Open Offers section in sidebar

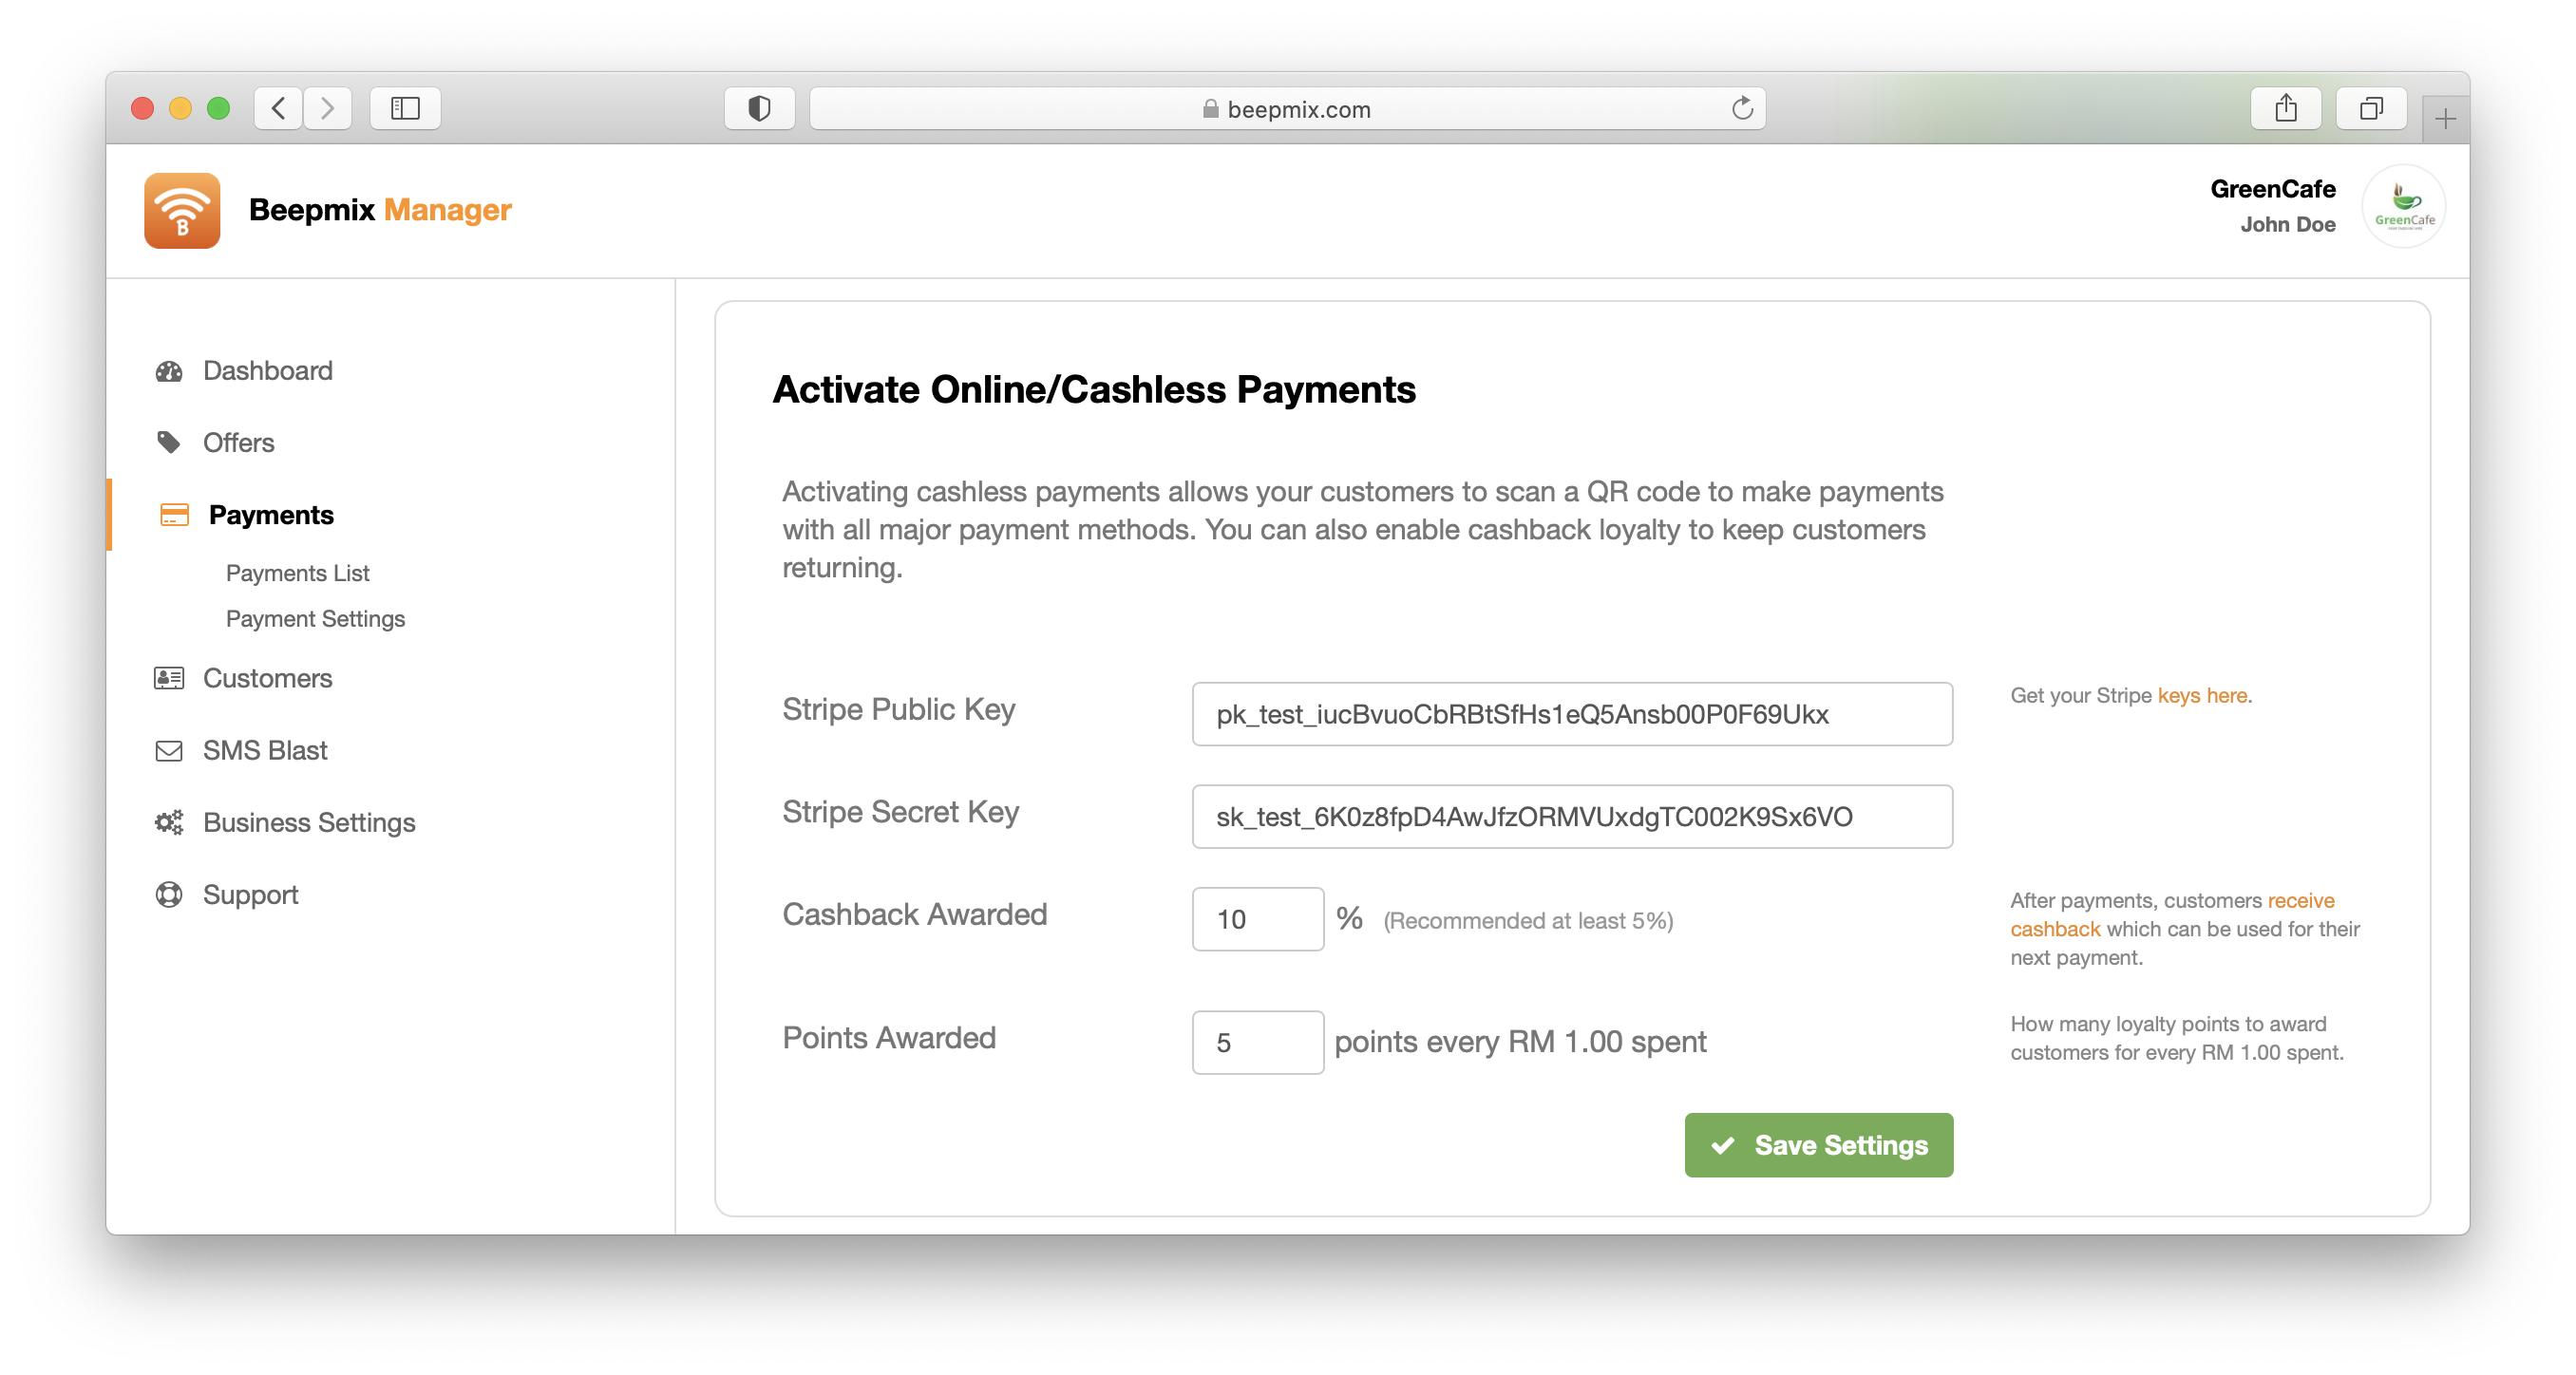pos(238,442)
